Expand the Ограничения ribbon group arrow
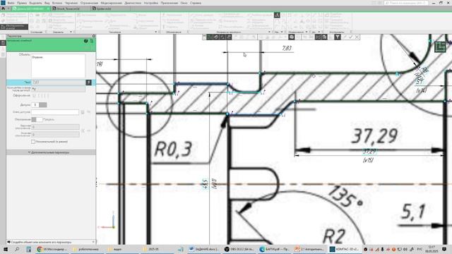Screen dimensions: 452x254 pyautogui.click(x=307, y=32)
